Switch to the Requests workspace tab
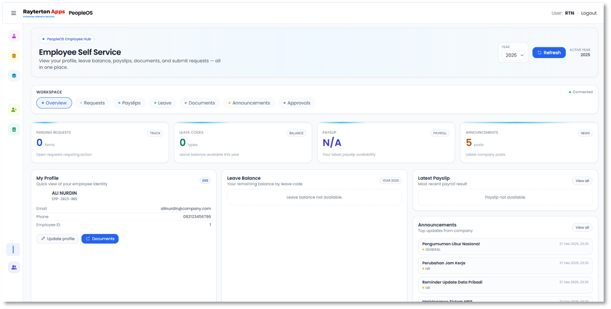This screenshot has width=611, height=309. tap(92, 103)
